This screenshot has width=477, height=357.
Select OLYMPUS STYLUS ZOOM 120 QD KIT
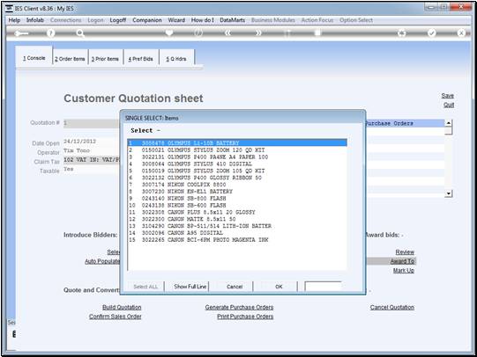[237, 149]
